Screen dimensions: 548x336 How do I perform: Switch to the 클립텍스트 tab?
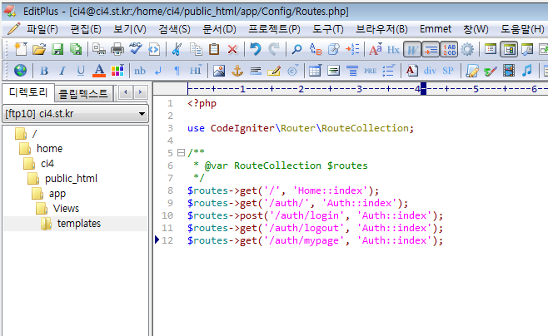click(83, 93)
